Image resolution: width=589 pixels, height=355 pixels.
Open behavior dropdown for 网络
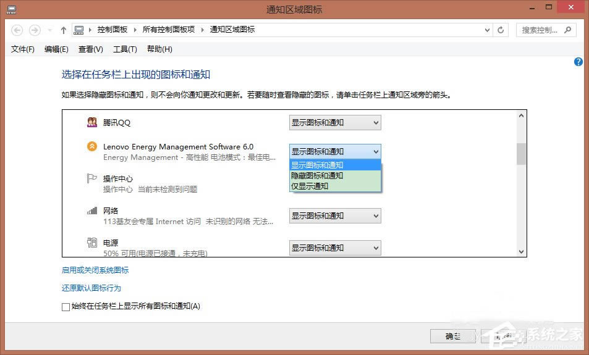(335, 215)
